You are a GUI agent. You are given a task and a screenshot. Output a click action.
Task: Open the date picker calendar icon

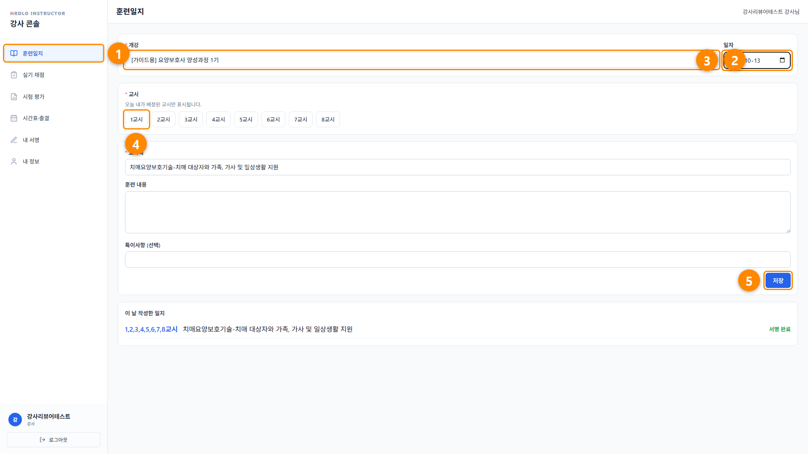coord(782,60)
